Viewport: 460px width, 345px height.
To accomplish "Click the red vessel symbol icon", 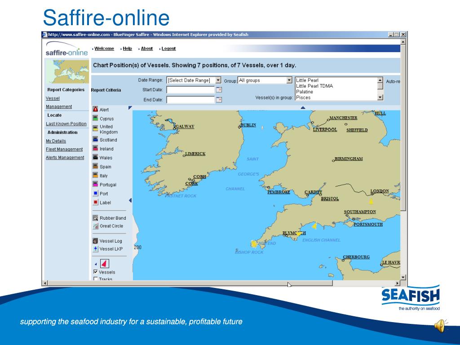I will coord(105,263).
